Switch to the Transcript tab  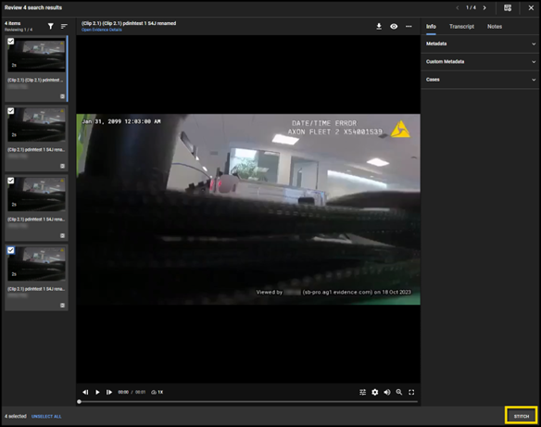(x=461, y=27)
